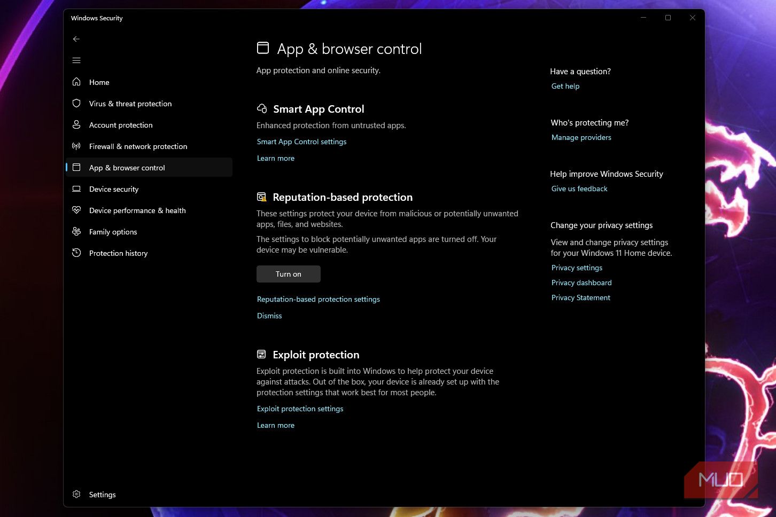776x517 pixels.
Task: Click 'Help improve Windows Security' heading
Action: point(607,174)
